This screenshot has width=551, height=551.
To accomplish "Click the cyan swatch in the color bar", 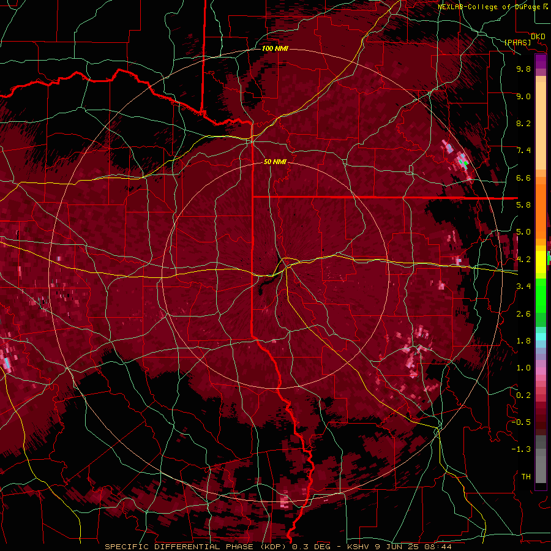I will click(x=541, y=337).
